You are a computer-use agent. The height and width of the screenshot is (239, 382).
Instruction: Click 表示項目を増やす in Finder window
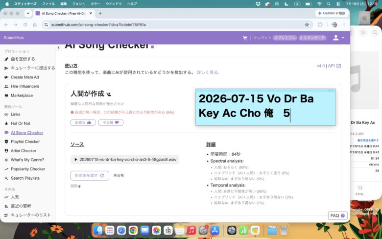tap(368, 141)
